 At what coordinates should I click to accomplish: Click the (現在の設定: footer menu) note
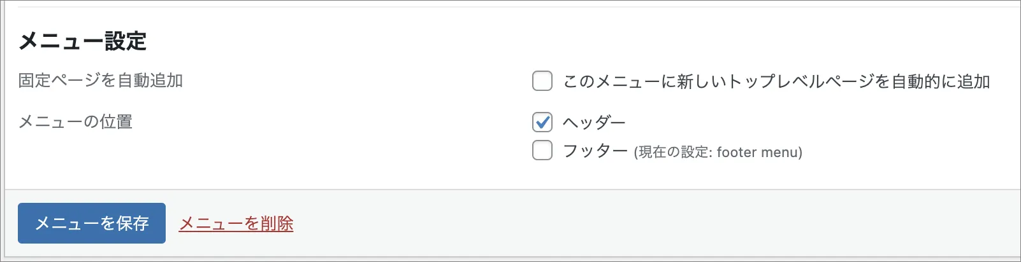tap(718, 153)
